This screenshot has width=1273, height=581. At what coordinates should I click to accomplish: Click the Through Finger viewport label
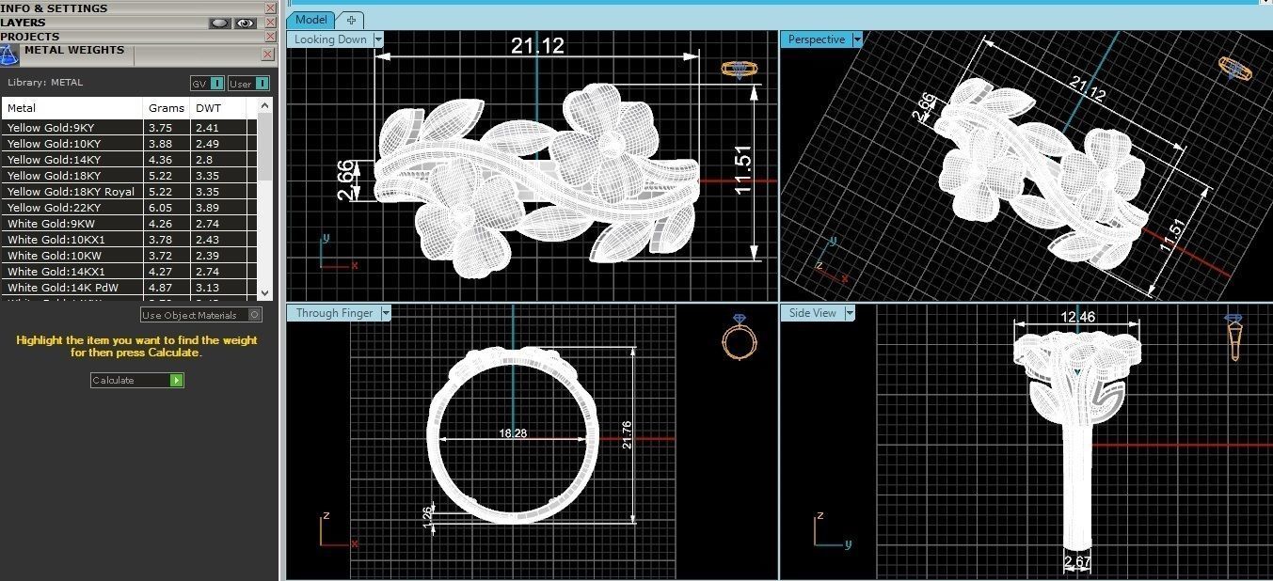[x=334, y=313]
